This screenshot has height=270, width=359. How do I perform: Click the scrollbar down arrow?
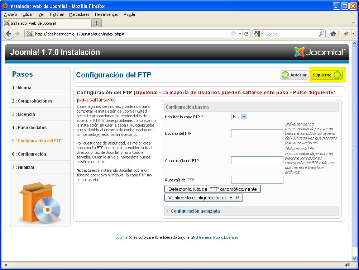pyautogui.click(x=354, y=258)
